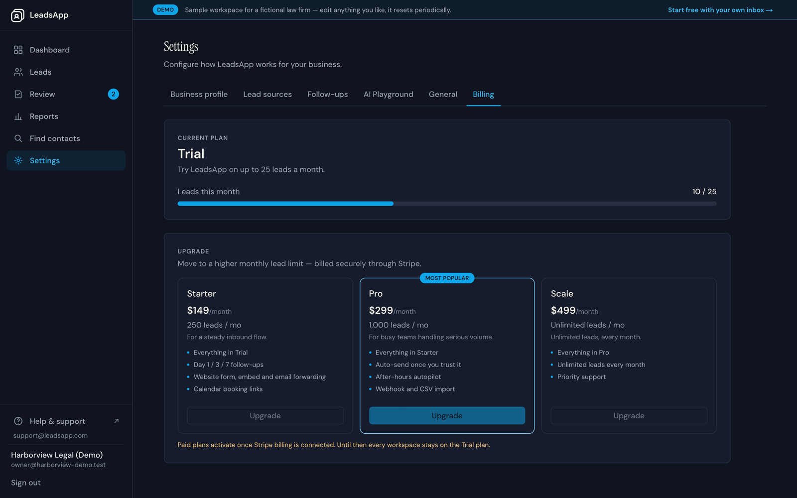Click the 10 / 25 leads count
The width and height of the screenshot is (797, 498).
(704, 192)
